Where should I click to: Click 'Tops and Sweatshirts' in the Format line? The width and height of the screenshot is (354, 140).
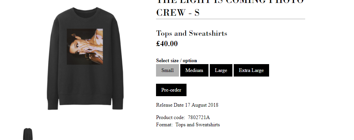[198, 125]
